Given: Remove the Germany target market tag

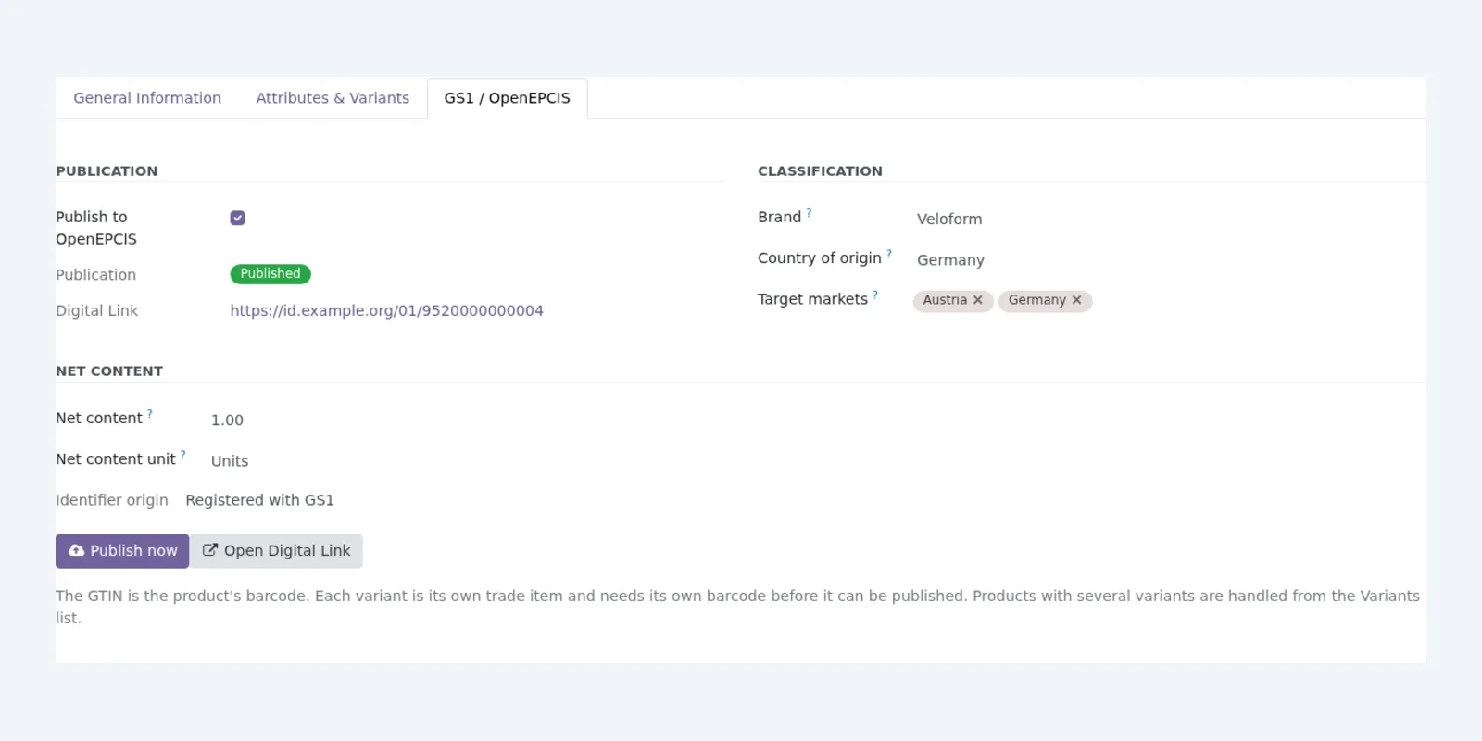Looking at the screenshot, I should click(x=1076, y=300).
